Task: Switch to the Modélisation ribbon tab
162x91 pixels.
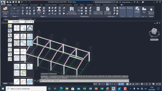Action: click(x=24, y=5)
